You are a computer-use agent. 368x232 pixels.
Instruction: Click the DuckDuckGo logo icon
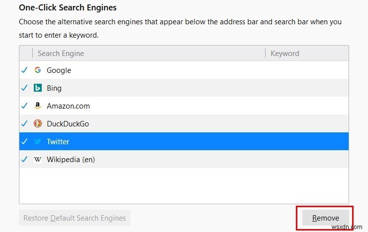(38, 124)
